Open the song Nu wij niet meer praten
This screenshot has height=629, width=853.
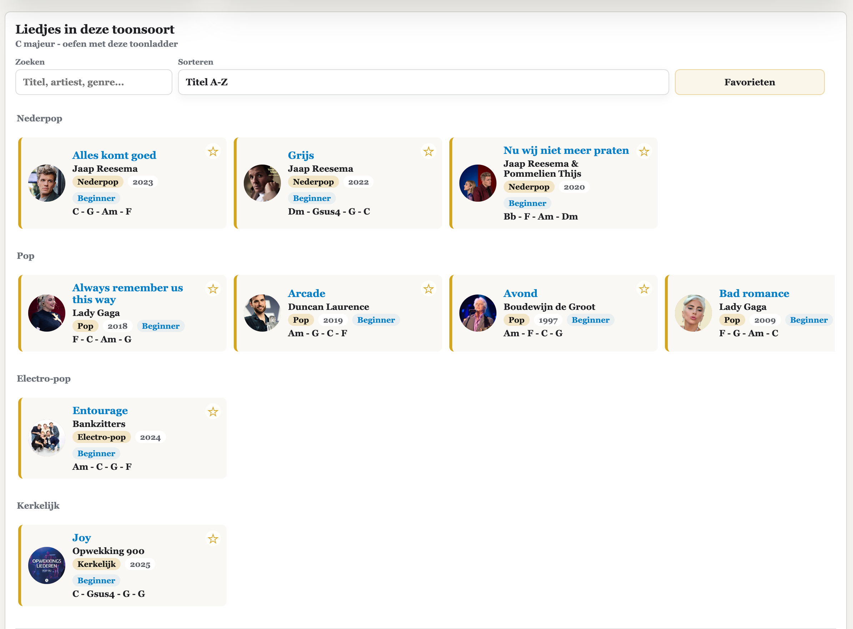coord(566,150)
